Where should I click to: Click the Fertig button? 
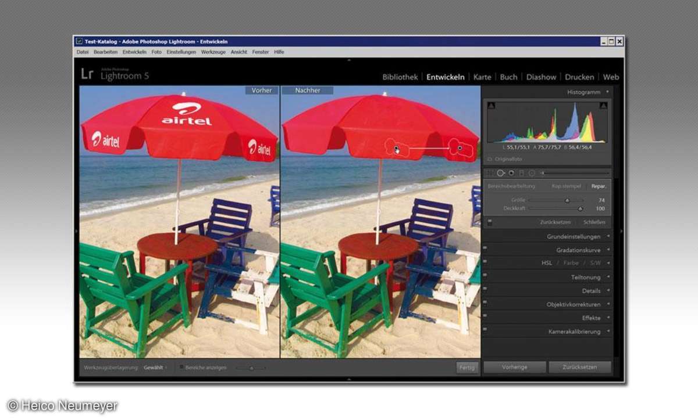(x=467, y=367)
